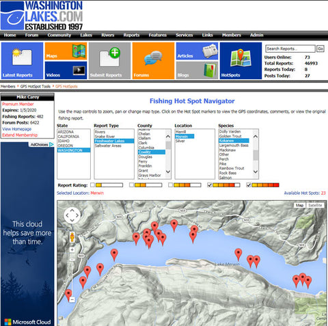
Task: Click the Species list down arrow
Action: click(x=256, y=172)
